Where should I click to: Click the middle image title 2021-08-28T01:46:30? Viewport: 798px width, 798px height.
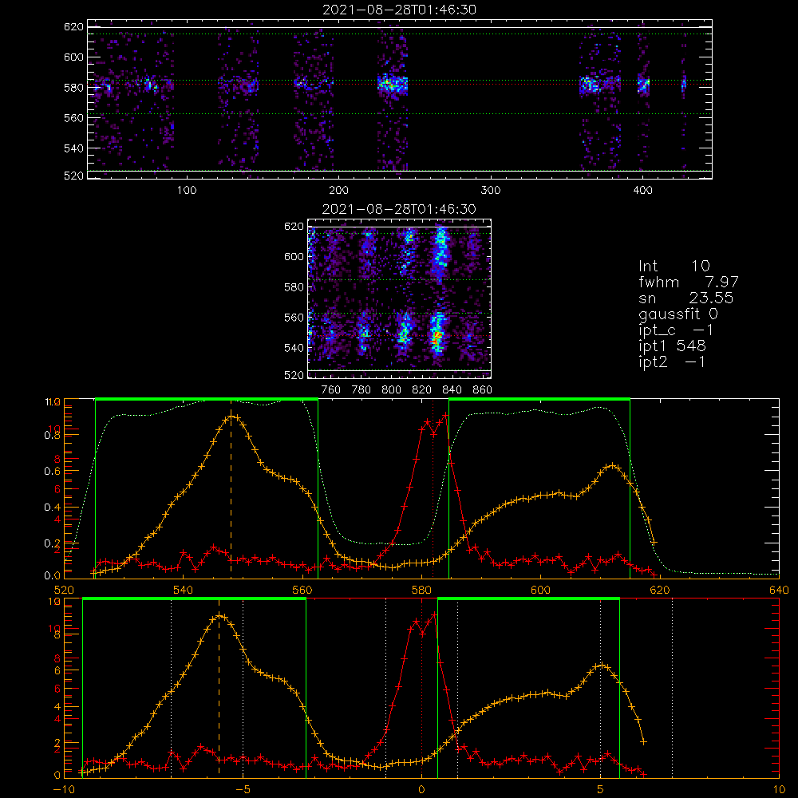(x=399, y=209)
